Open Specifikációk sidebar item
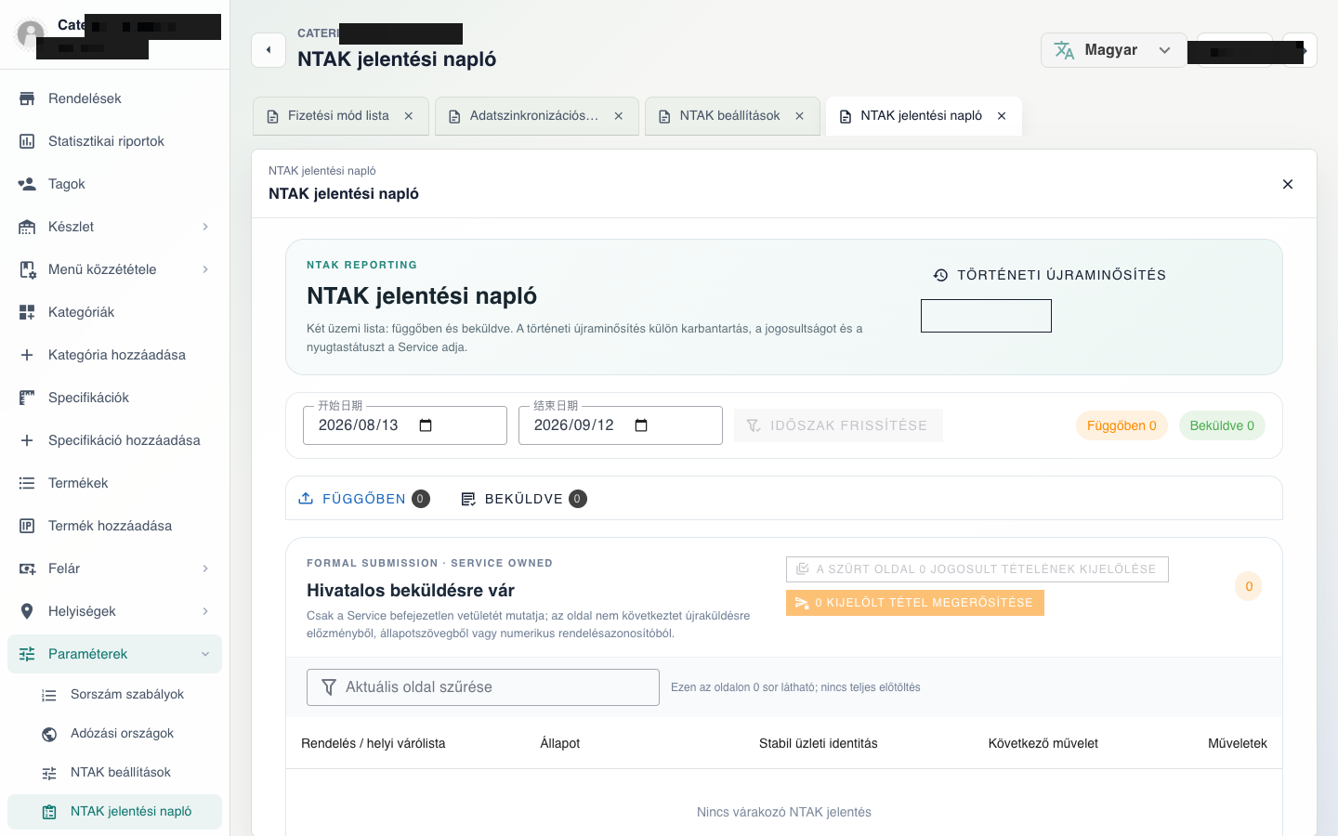The width and height of the screenshot is (1338, 836). tap(114, 398)
